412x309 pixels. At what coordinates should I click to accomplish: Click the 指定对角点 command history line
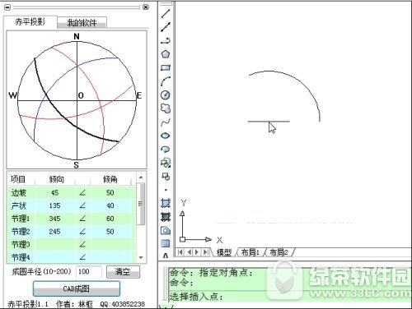pyautogui.click(x=211, y=273)
